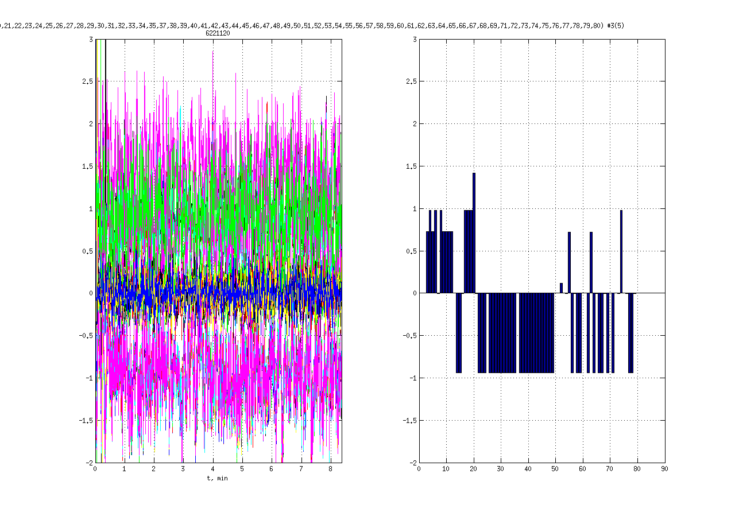Viewport: 735px width, 520px height.
Task: Click the positive bar near x=55
Action: tap(569, 262)
